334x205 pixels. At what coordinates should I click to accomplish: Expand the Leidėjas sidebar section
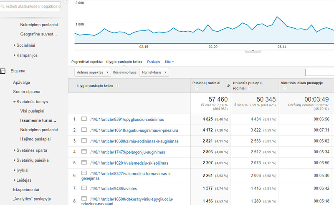23,180
